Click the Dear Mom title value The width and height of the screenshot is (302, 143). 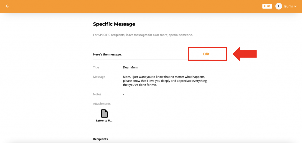(130, 68)
